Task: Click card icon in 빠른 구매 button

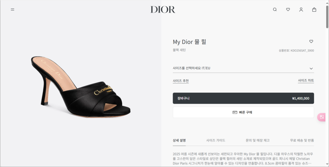Action: (x=235, y=112)
